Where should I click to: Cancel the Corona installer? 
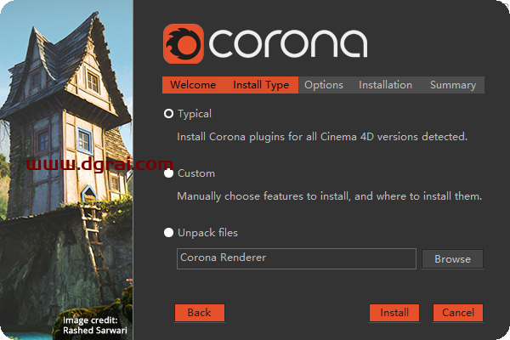pos(458,313)
